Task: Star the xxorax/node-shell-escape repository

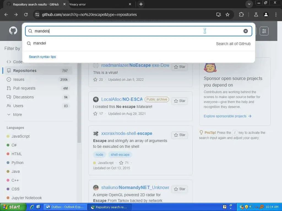Action: click(180, 135)
